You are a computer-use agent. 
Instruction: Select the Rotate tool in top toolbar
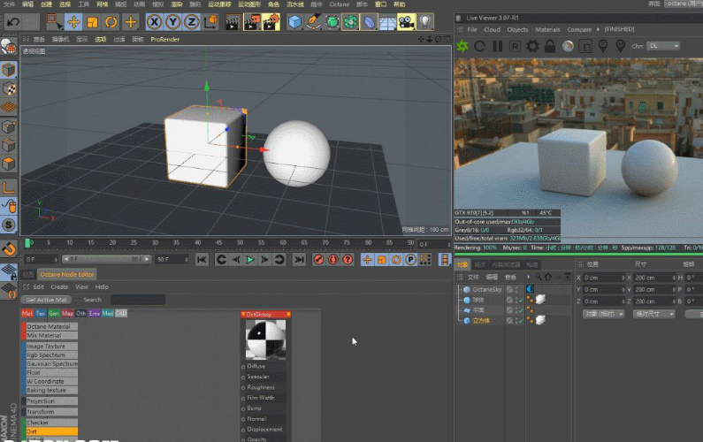[x=111, y=21]
